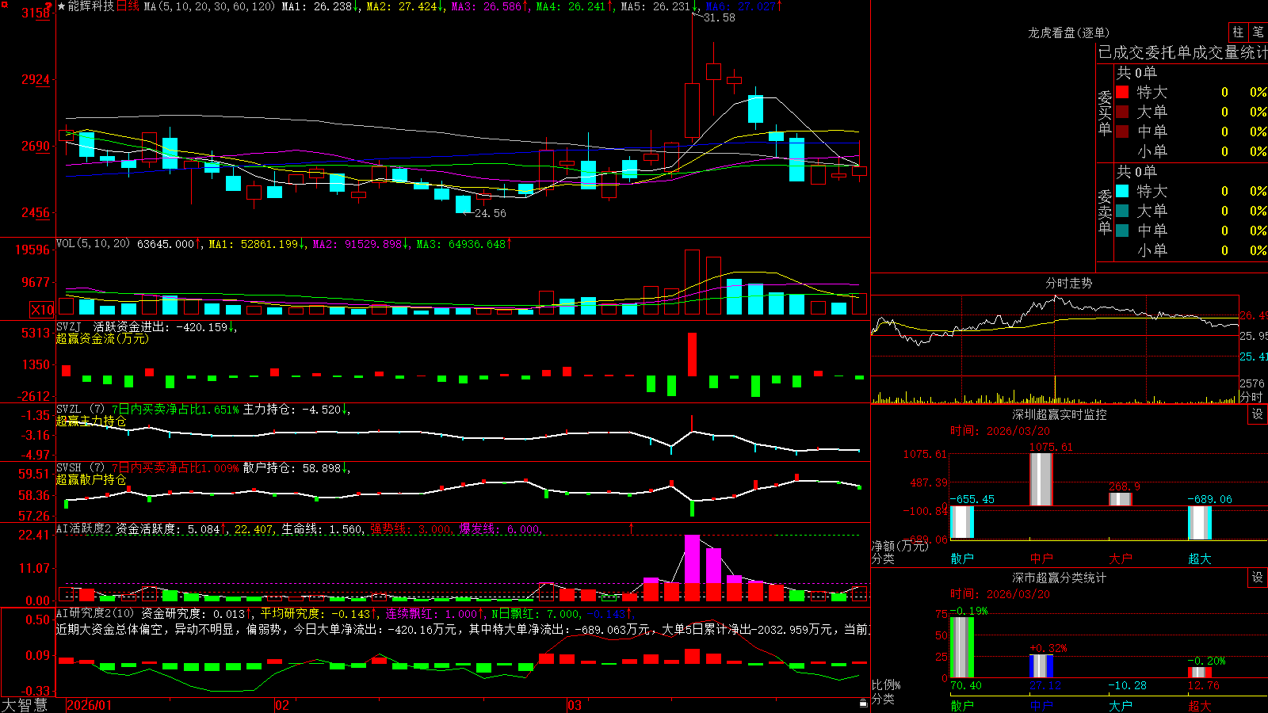1268x713 pixels.
Task: Click the 净额(万元) axis label
Action: click(900, 546)
